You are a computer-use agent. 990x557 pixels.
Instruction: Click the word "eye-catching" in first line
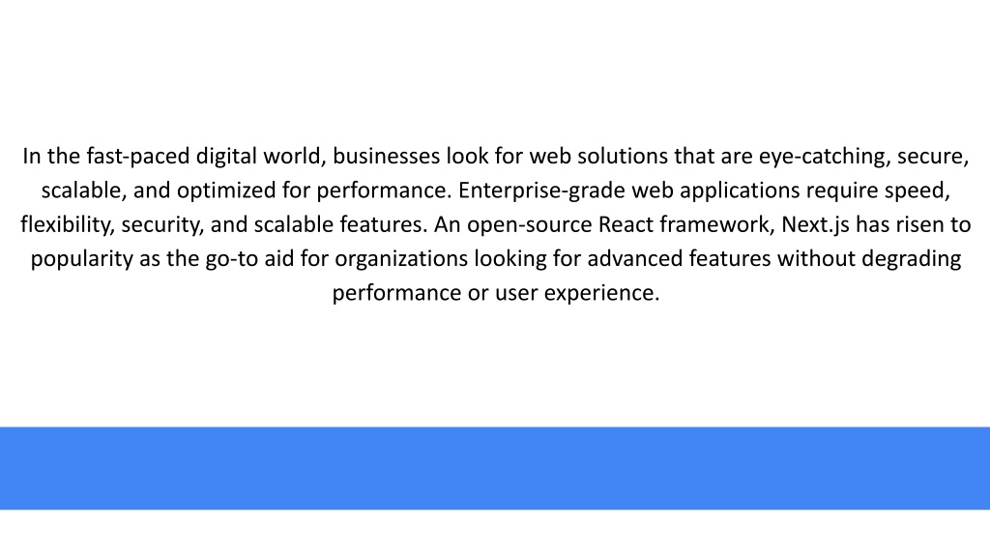coord(825,158)
